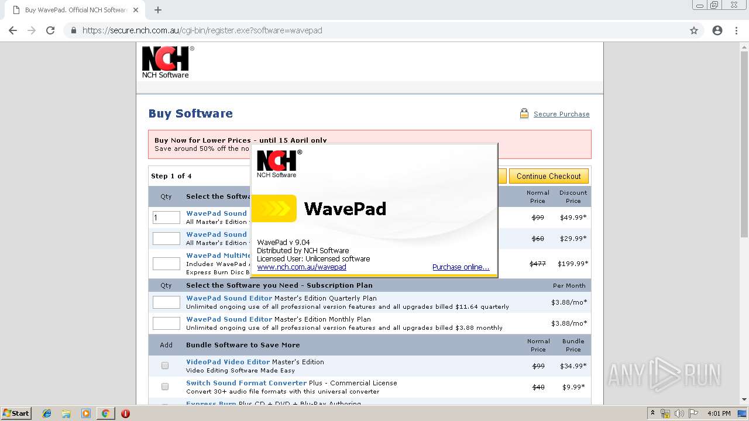
Task: Click the NCH Software logo on webpage
Action: [x=167, y=62]
